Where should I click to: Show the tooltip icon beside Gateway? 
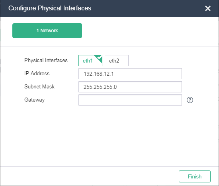click(190, 100)
